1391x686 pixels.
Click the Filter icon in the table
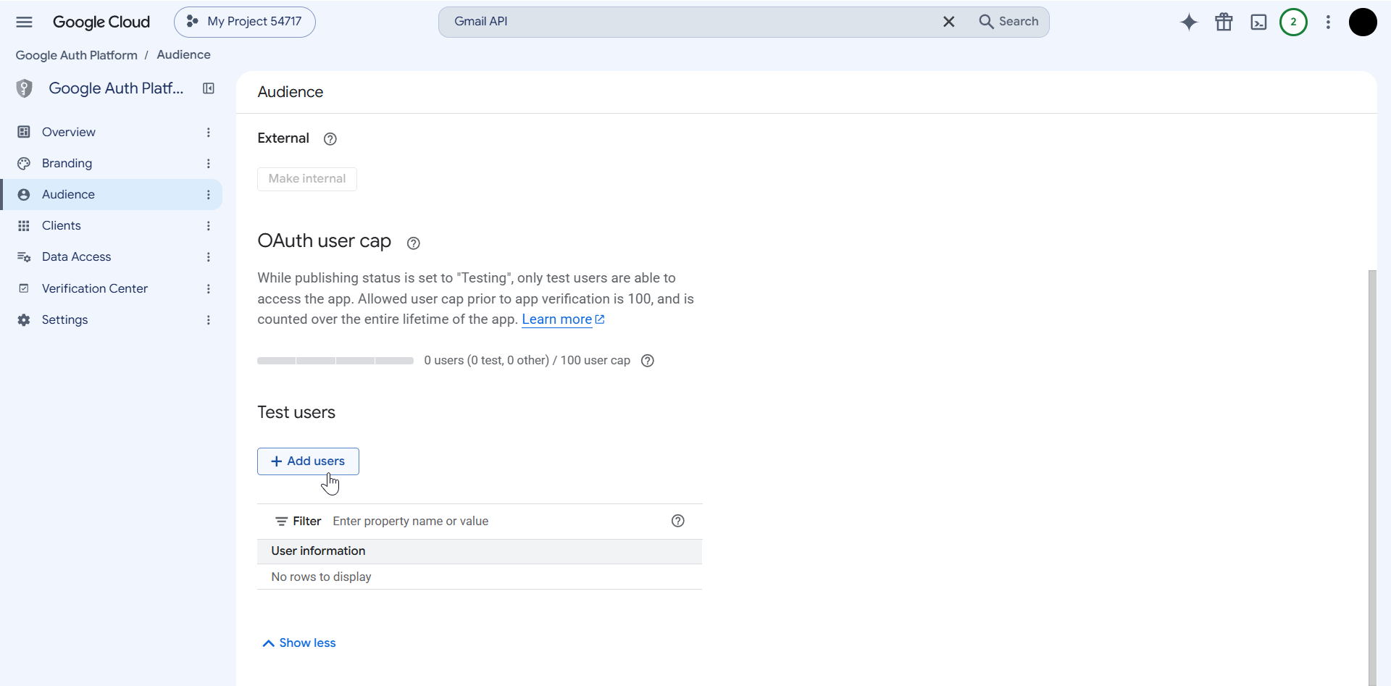point(281,522)
